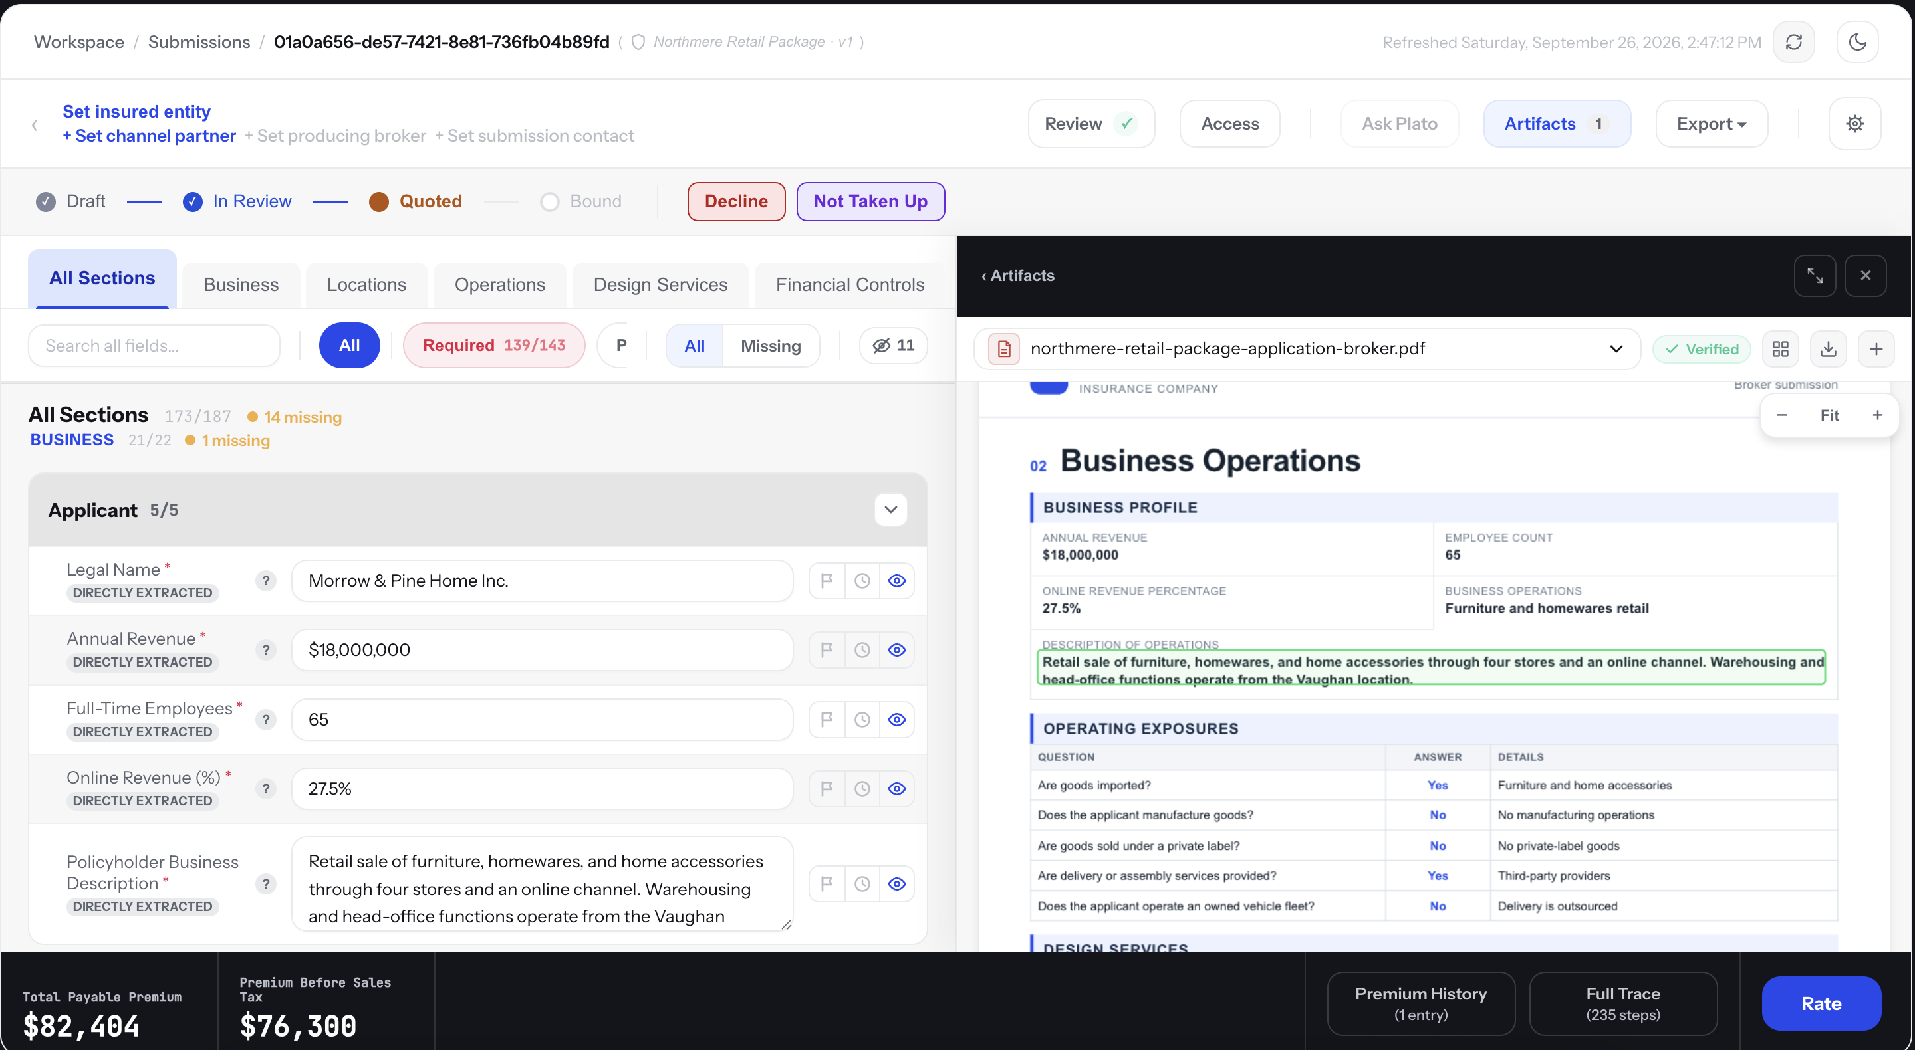Open the Operations tab
The image size is (1915, 1050).
pos(499,285)
